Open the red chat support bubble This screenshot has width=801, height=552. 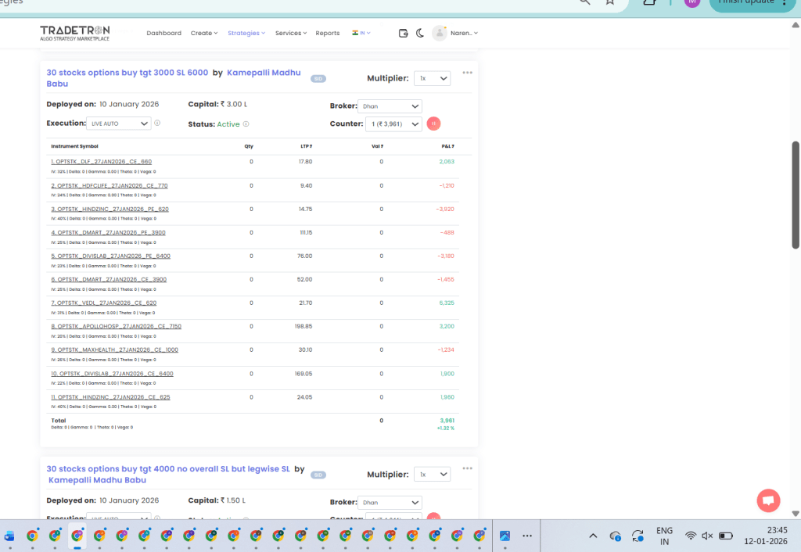point(768,500)
